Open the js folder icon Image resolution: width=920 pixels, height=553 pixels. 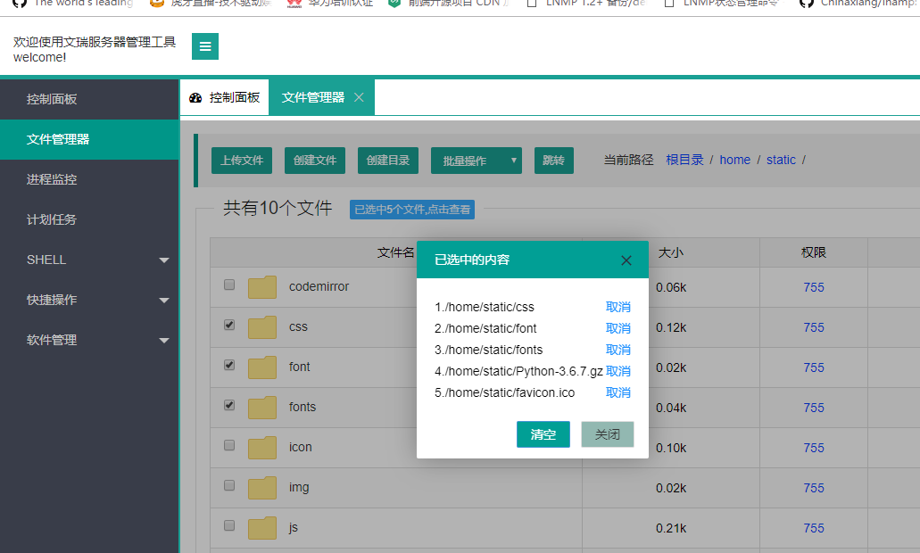click(x=261, y=526)
